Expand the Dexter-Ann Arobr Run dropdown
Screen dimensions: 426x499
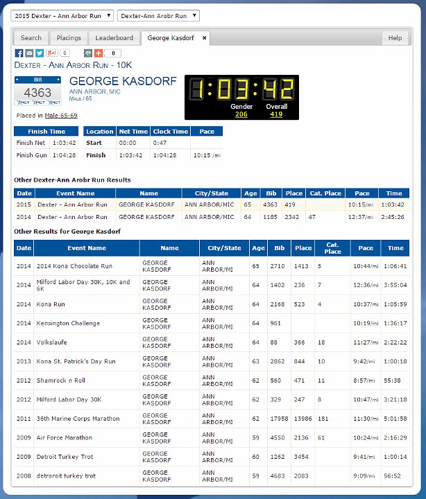pyautogui.click(x=158, y=15)
